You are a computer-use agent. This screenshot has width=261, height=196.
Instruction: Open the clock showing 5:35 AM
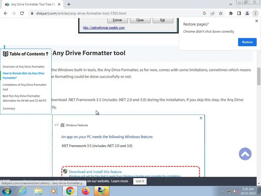(x=248, y=191)
